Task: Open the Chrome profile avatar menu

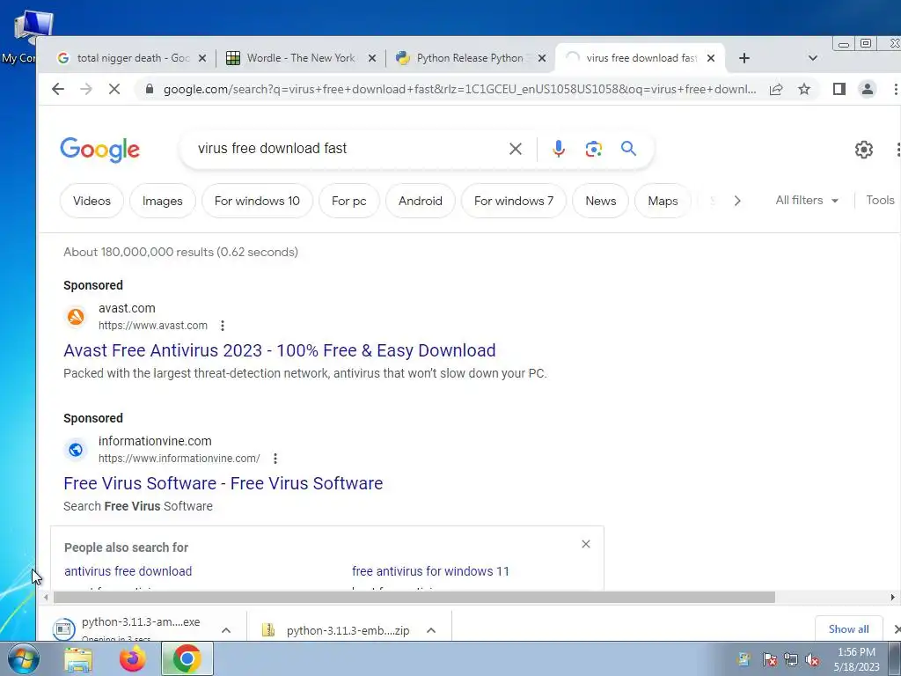Action: point(867,89)
